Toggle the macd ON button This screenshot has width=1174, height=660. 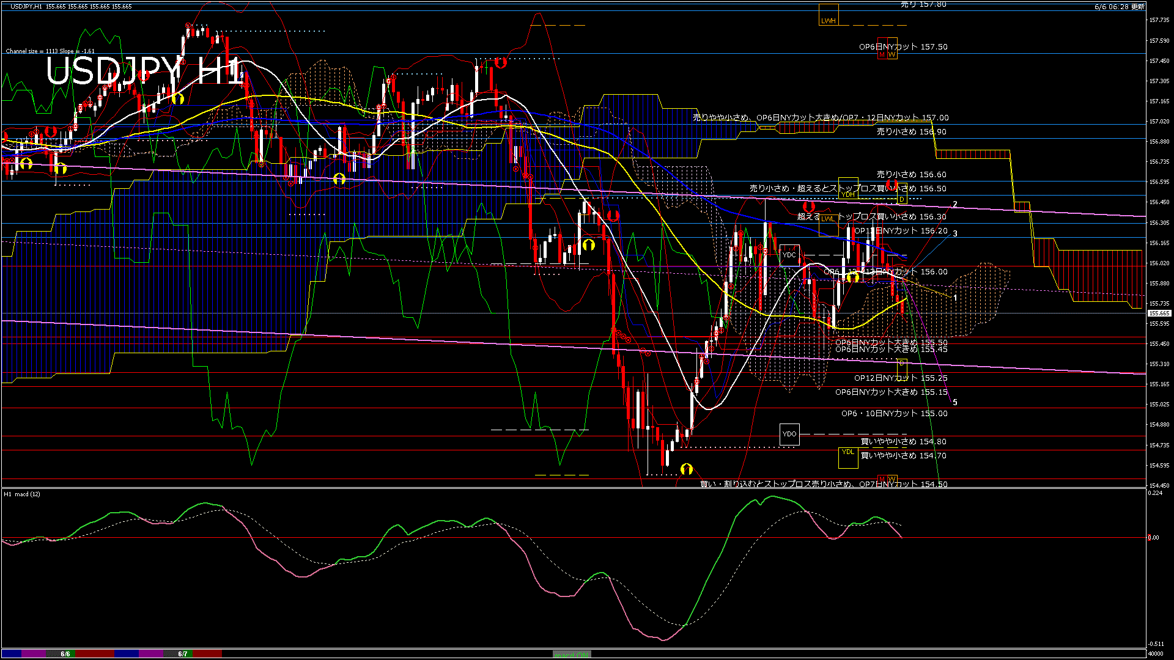571,654
